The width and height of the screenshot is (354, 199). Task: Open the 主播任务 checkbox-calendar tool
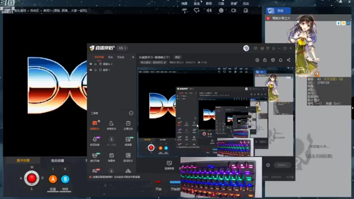click(x=128, y=125)
